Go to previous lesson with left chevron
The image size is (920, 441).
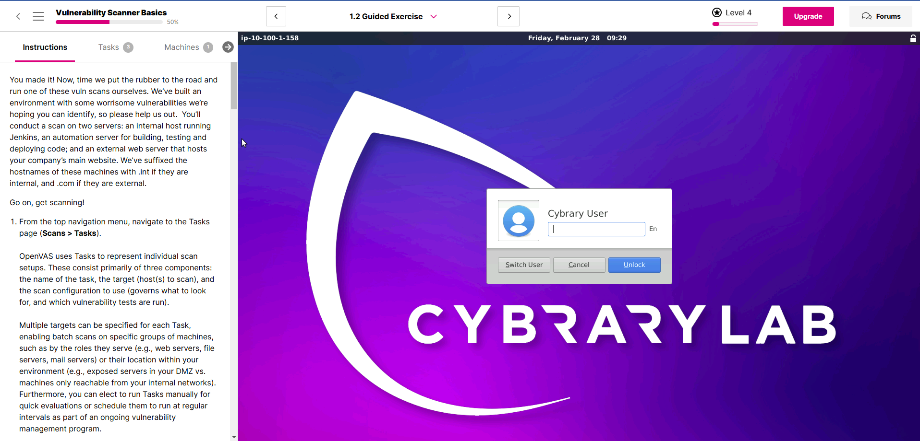[276, 16]
